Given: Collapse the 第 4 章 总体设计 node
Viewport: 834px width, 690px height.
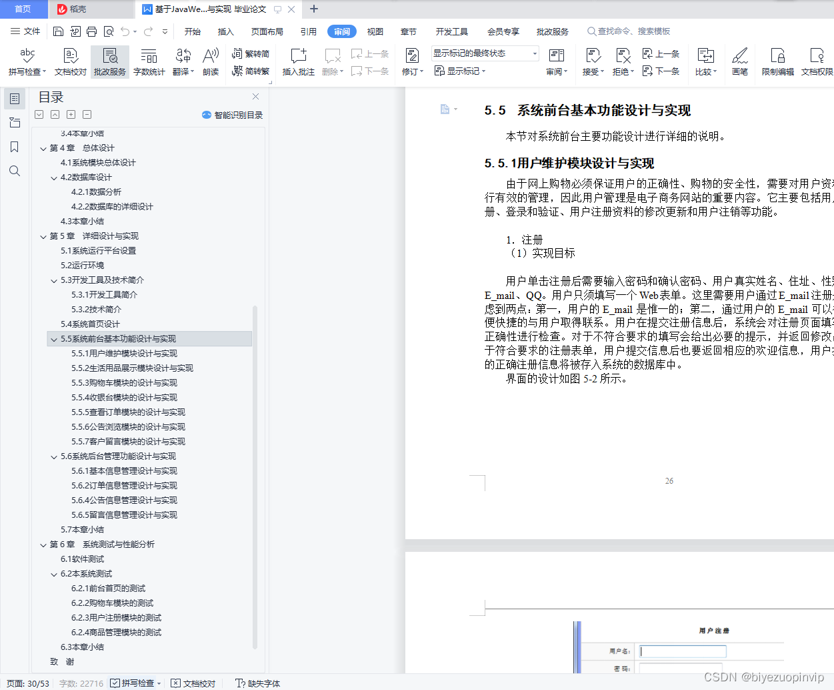Looking at the screenshot, I should pyautogui.click(x=43, y=148).
